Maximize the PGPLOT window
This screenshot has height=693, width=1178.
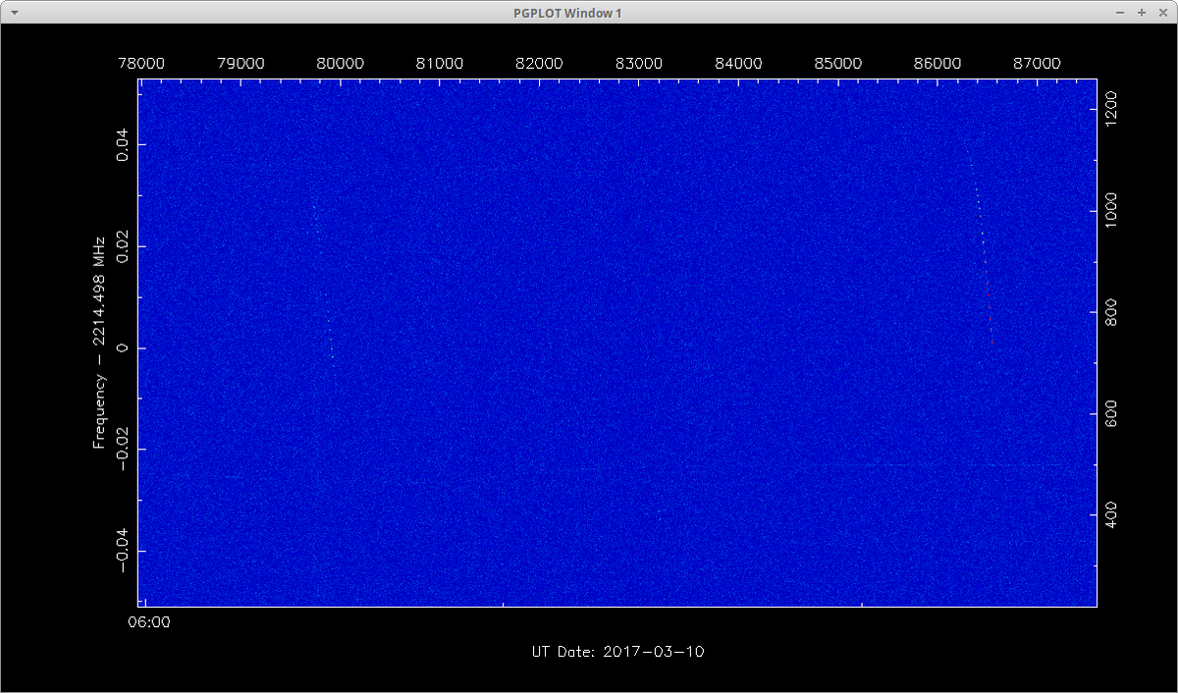click(1142, 13)
